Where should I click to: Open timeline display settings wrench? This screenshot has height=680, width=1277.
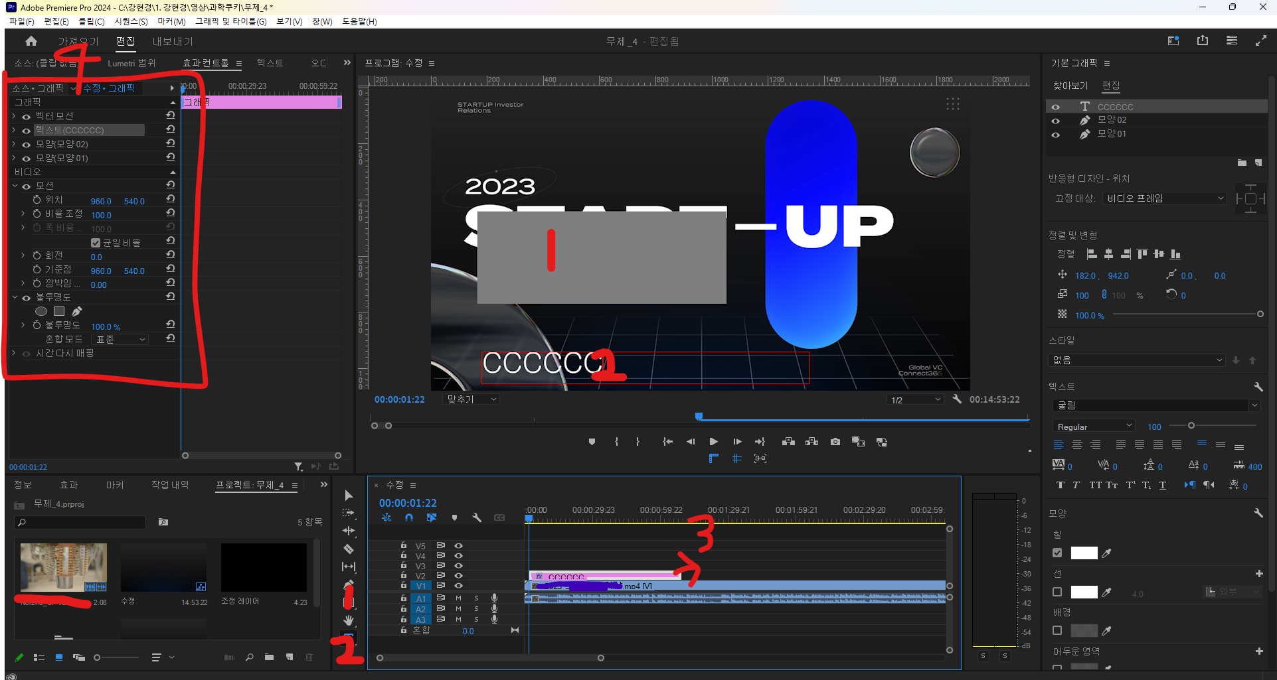[x=477, y=517]
